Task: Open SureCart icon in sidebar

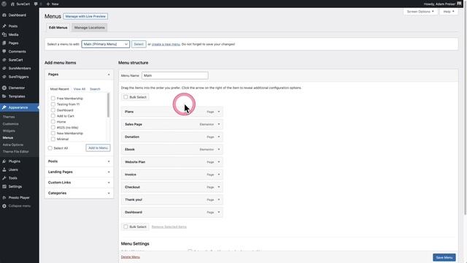Action: [x=4, y=60]
